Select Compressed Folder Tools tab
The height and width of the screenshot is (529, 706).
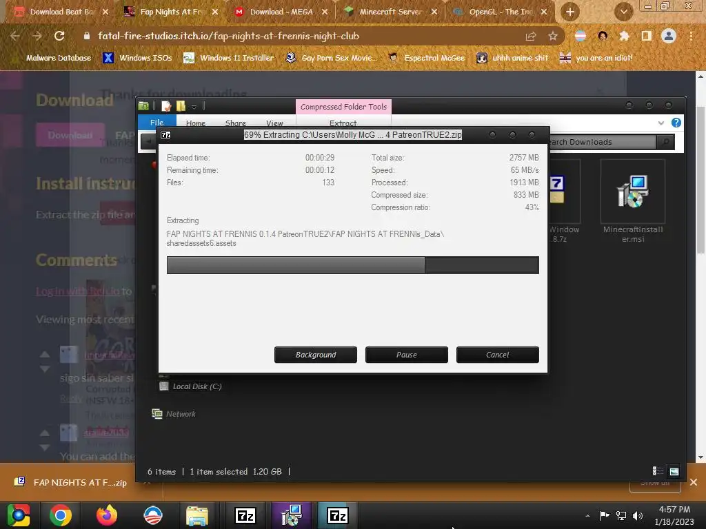point(343,107)
